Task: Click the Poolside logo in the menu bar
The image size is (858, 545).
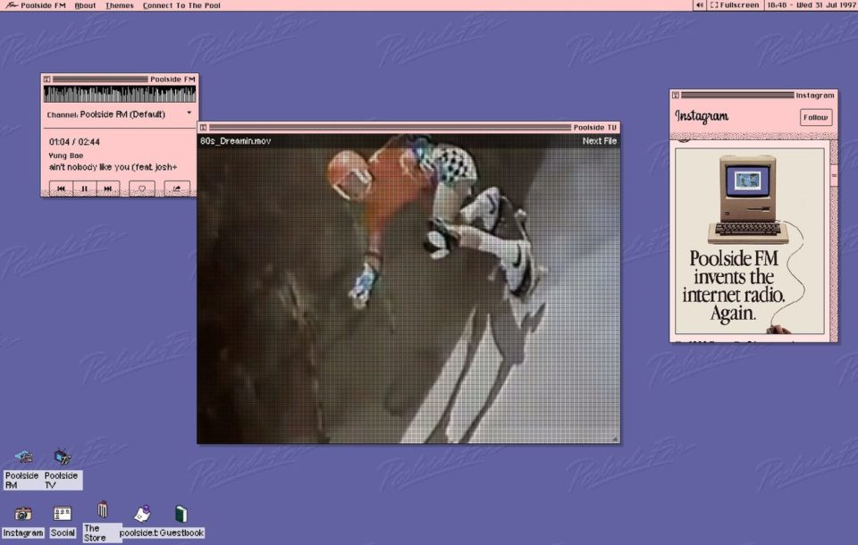Action: tap(11, 5)
